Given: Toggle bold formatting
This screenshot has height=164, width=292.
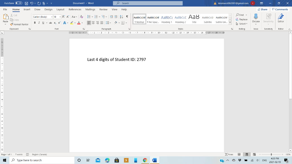Looking at the screenshot, I should 35,22.
